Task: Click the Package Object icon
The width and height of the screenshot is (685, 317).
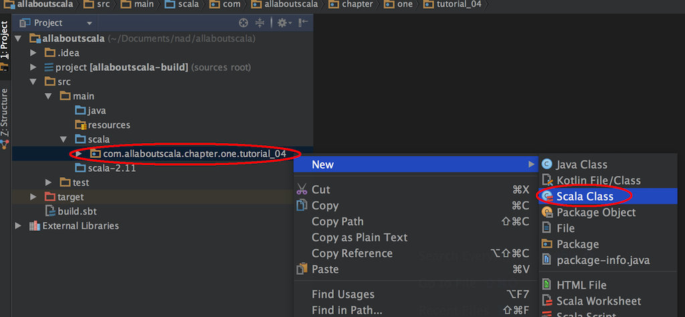Action: (547, 212)
